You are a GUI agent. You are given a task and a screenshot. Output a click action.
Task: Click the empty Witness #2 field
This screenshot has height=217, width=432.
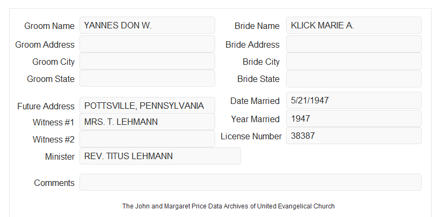[x=147, y=139]
